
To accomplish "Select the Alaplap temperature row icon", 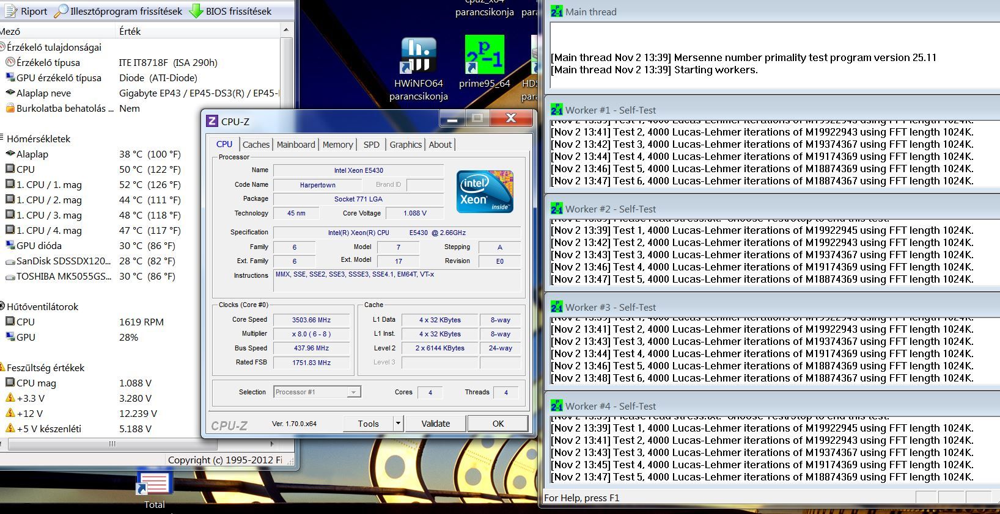I will coord(10,154).
